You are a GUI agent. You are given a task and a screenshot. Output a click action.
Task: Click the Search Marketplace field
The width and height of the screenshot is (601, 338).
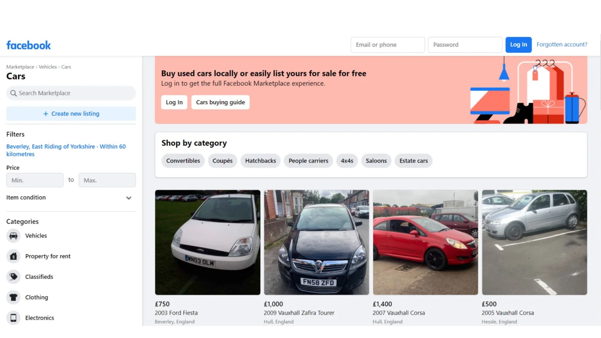click(x=71, y=93)
